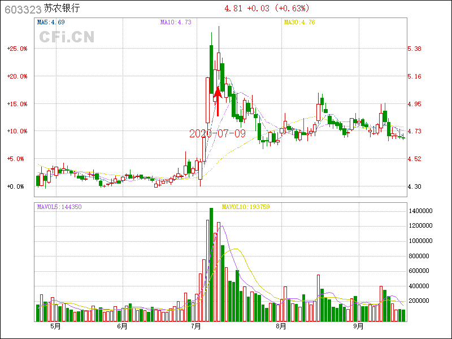Click the 1400000 volume axis label

(x=421, y=211)
